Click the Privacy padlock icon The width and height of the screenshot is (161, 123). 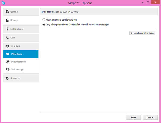click(7, 20)
